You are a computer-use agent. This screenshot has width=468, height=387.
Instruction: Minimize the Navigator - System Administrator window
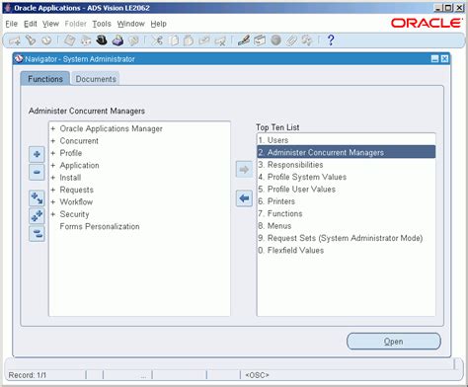click(434, 59)
